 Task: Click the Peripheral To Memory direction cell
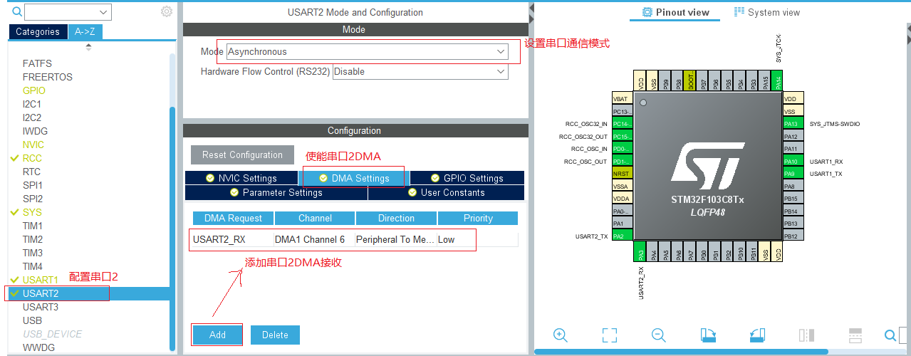[395, 239]
